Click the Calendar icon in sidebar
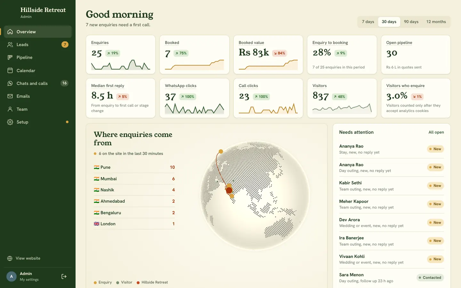This screenshot has width=461, height=288. tap(10, 70)
